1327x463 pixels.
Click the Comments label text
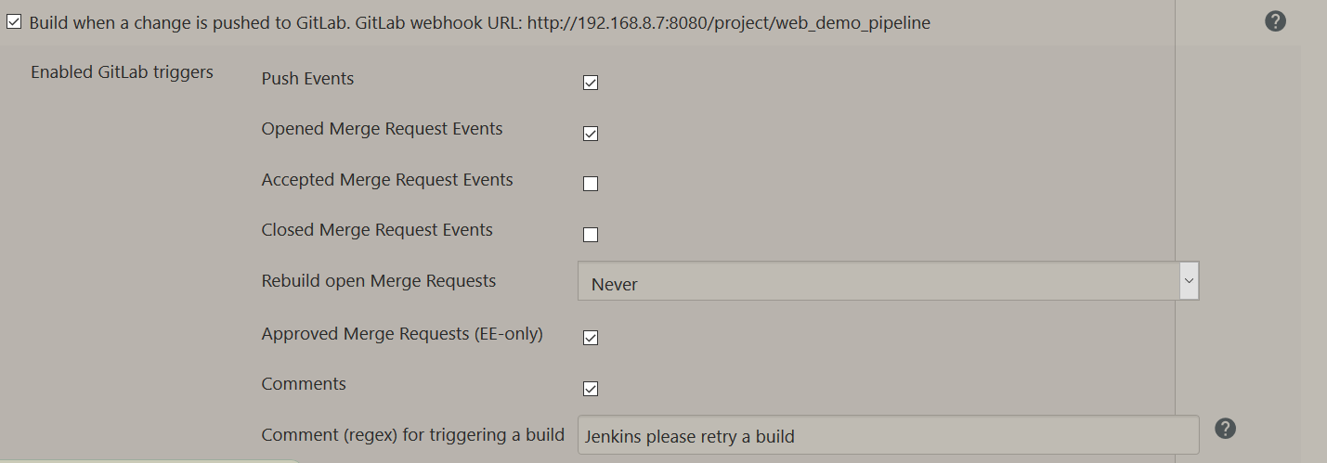pyautogui.click(x=304, y=384)
